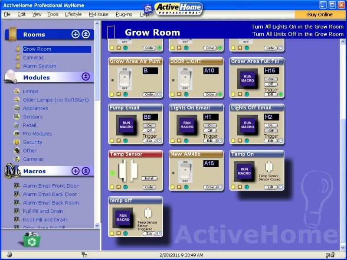Click the Alarm Email Front Door macro icon

coord(17,186)
